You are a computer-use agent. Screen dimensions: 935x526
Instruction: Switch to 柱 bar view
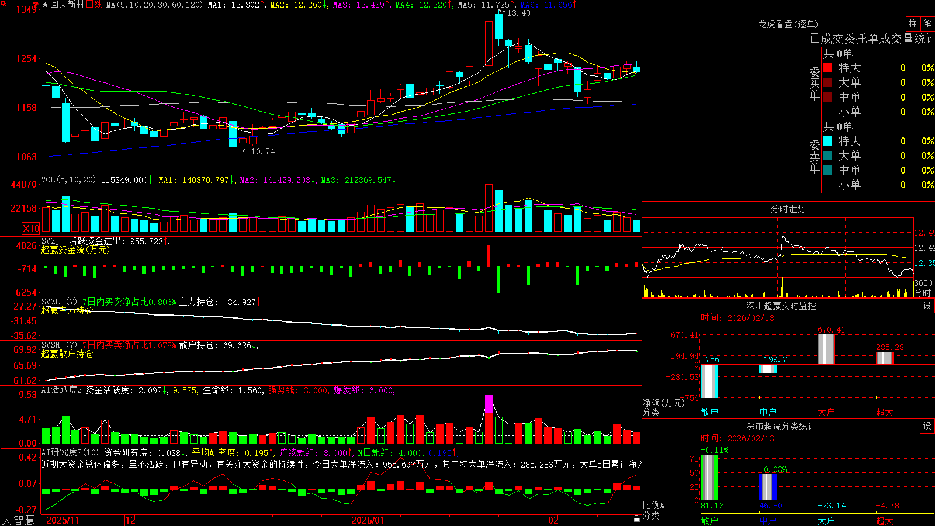click(913, 23)
